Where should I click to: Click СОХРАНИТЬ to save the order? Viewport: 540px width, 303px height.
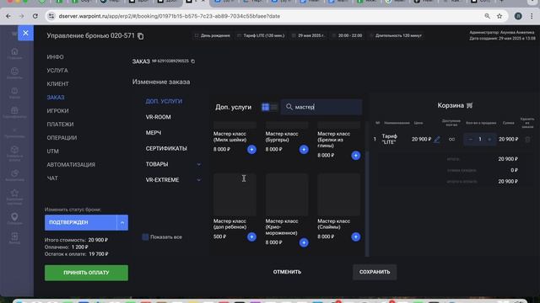[375, 272]
